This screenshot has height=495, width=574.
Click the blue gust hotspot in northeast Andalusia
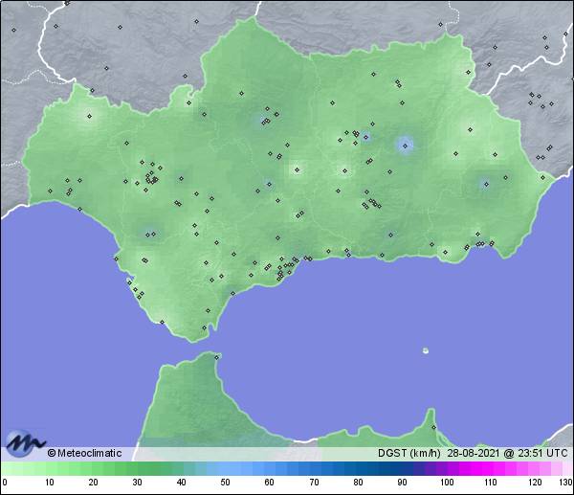(405, 146)
